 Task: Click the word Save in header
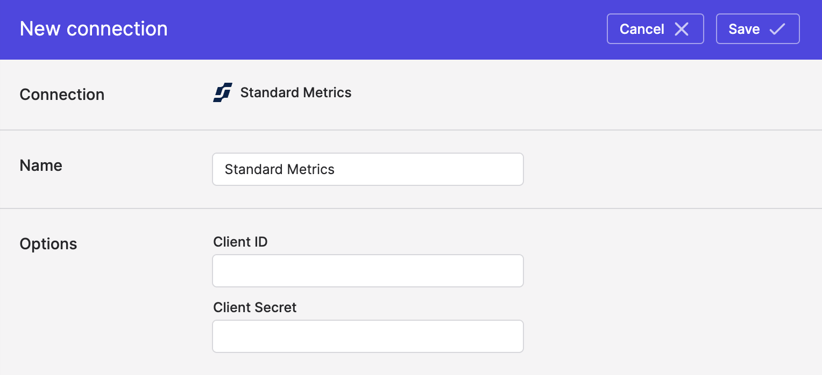coord(744,29)
